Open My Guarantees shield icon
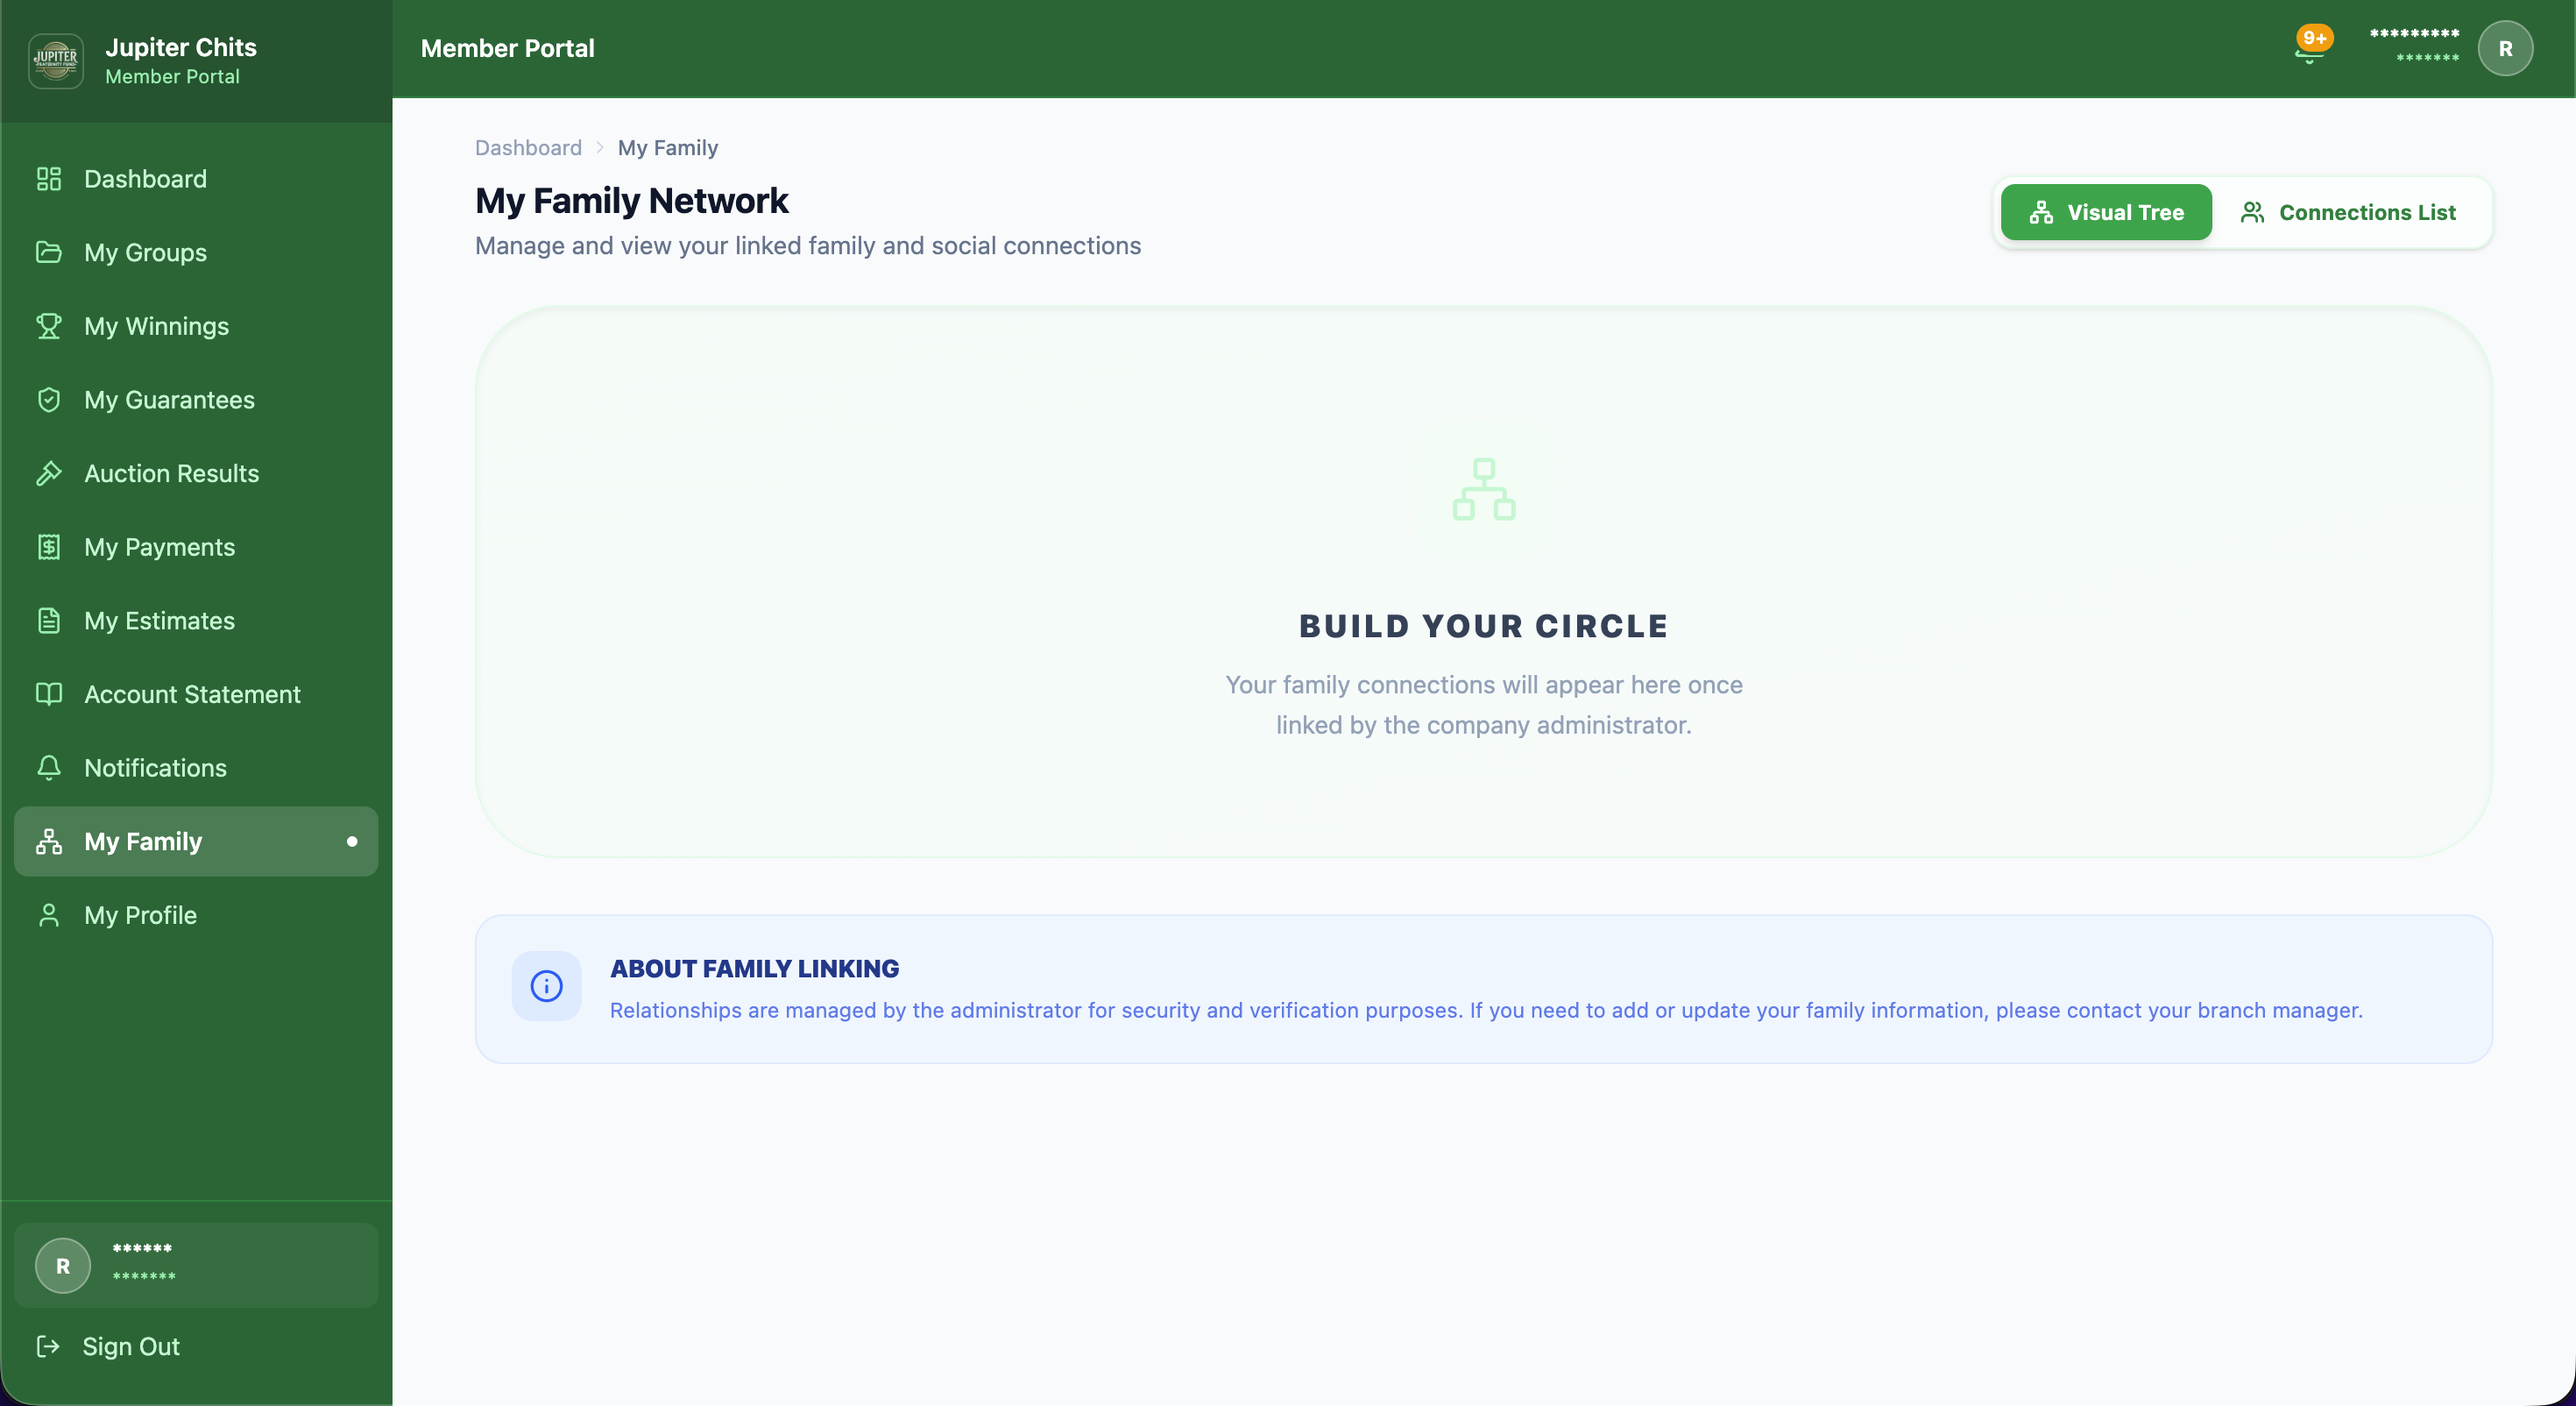 [50, 400]
